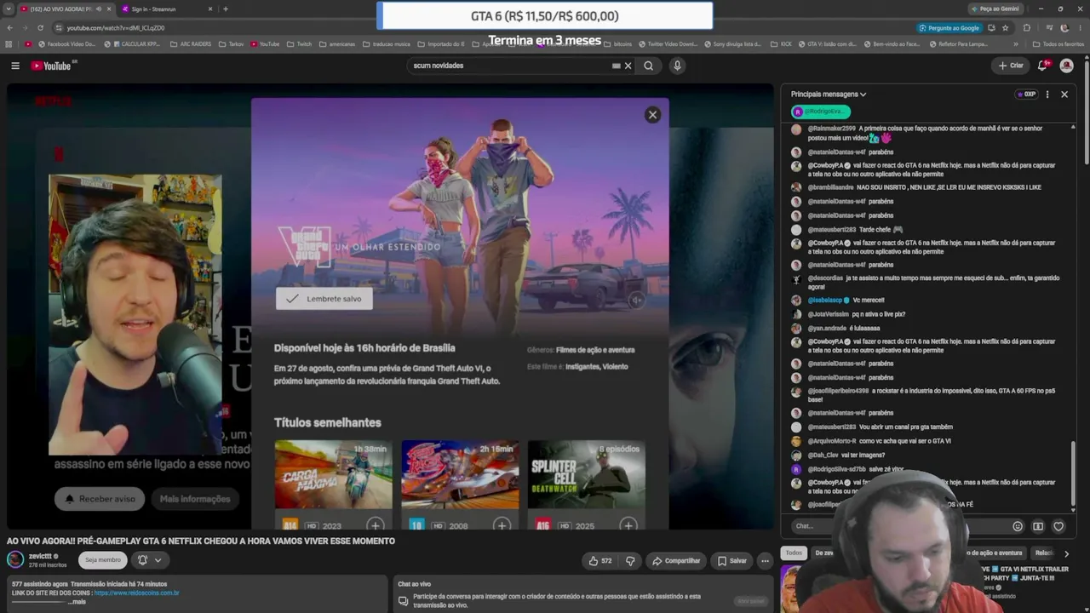Viewport: 1090px width, 613px height.
Task: Open a new browser tab
Action: click(226, 9)
